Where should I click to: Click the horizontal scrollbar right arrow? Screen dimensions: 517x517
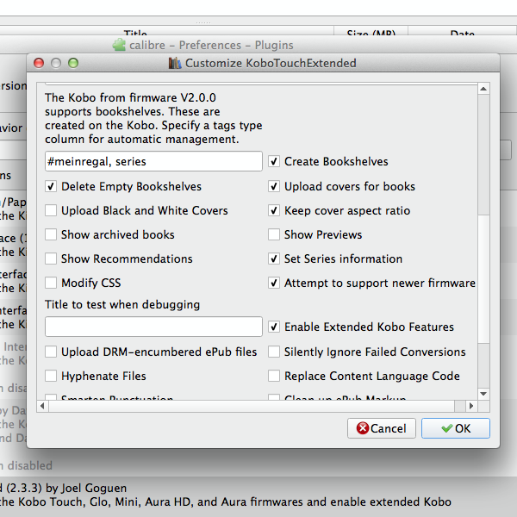[471, 406]
